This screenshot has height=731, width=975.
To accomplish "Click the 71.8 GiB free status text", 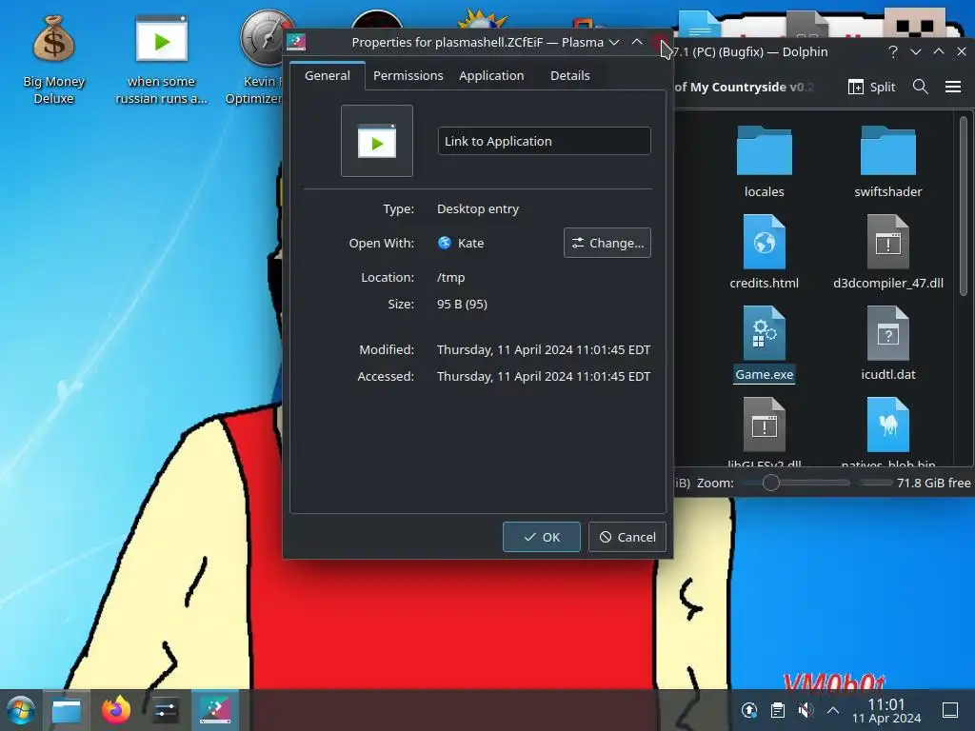I will point(933,483).
